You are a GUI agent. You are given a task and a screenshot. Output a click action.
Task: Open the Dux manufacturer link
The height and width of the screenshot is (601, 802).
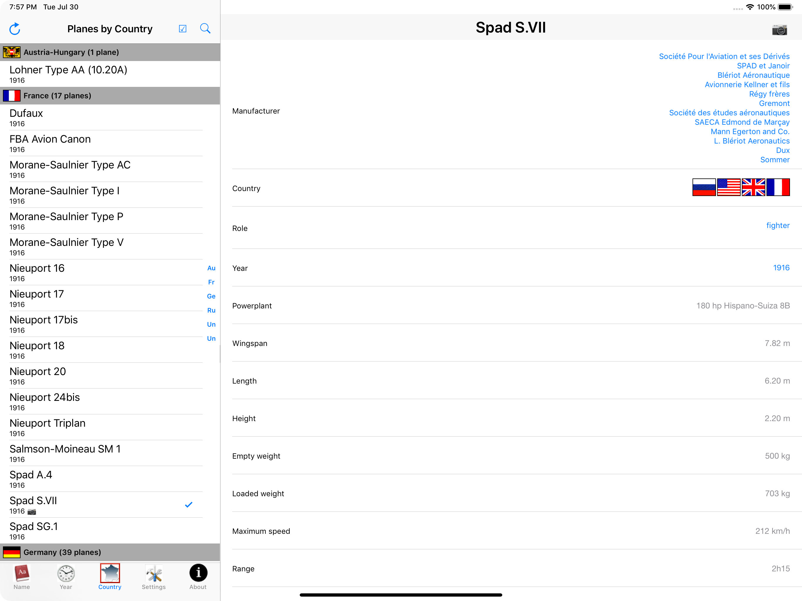783,151
